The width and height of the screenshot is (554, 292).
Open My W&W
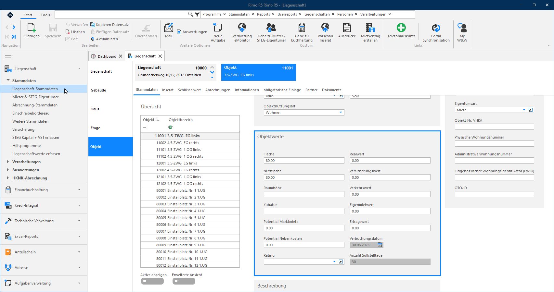click(x=462, y=32)
